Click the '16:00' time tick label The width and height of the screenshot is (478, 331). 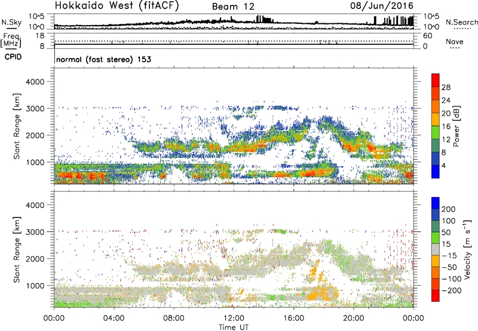click(293, 318)
